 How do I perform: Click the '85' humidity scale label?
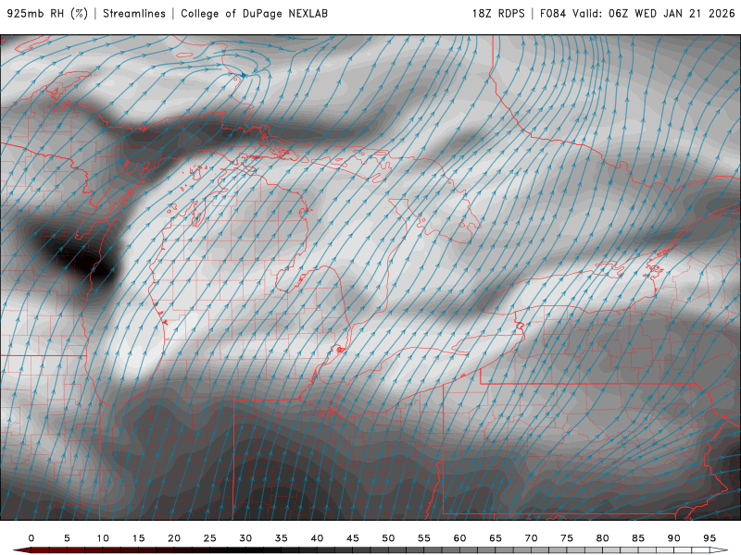tap(638, 538)
